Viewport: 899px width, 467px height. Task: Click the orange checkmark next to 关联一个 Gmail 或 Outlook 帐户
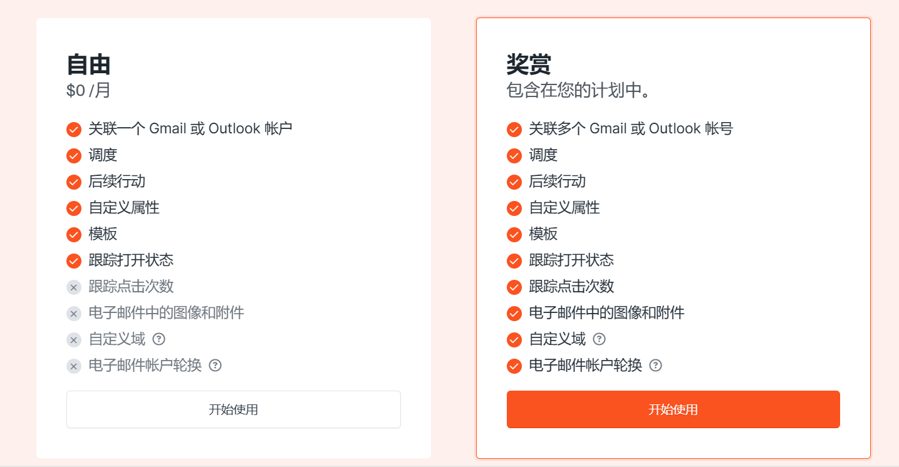(x=74, y=130)
